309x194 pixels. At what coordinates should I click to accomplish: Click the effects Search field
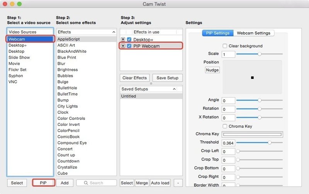coord(97,183)
